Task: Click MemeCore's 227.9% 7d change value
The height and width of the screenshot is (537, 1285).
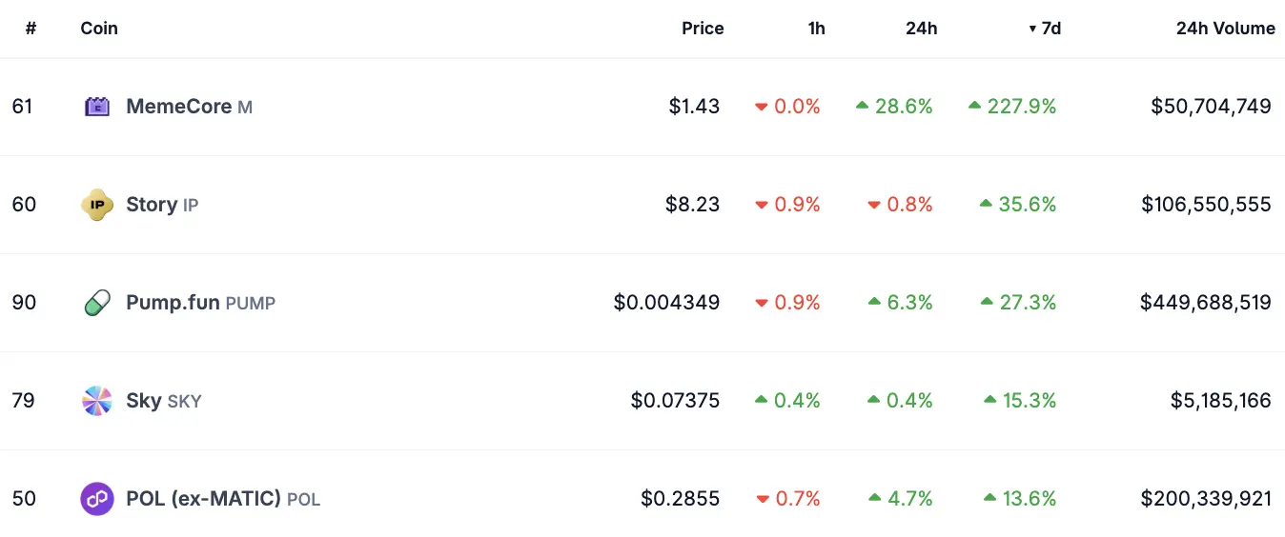Action: 1021,107
